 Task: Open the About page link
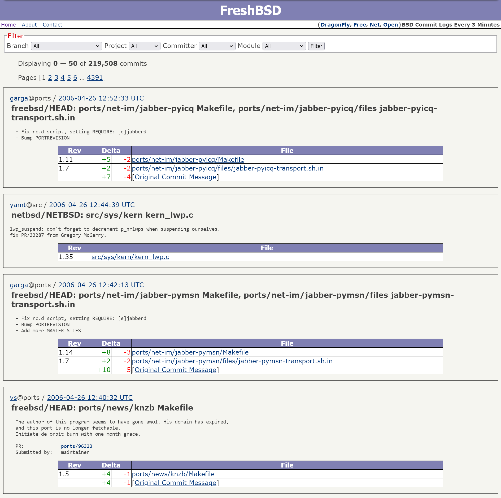29,25
